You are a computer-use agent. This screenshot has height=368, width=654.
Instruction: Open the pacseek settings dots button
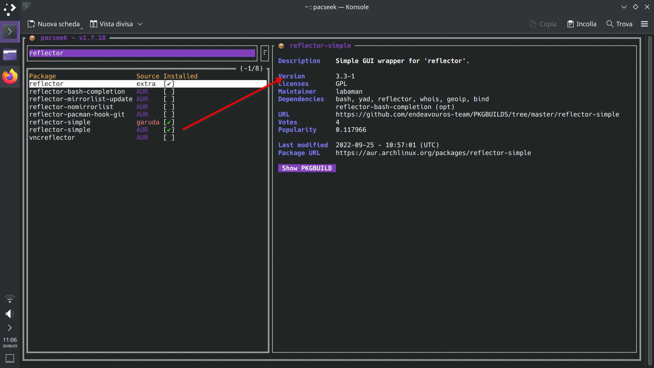pos(265,53)
